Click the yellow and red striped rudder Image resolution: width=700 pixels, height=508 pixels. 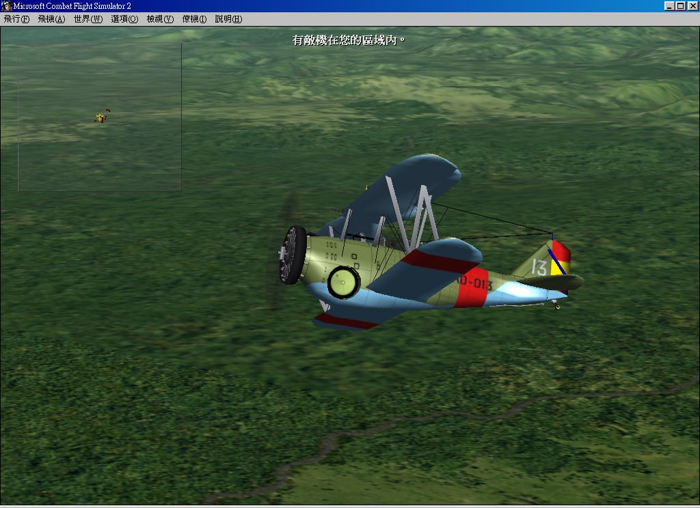pos(561,258)
